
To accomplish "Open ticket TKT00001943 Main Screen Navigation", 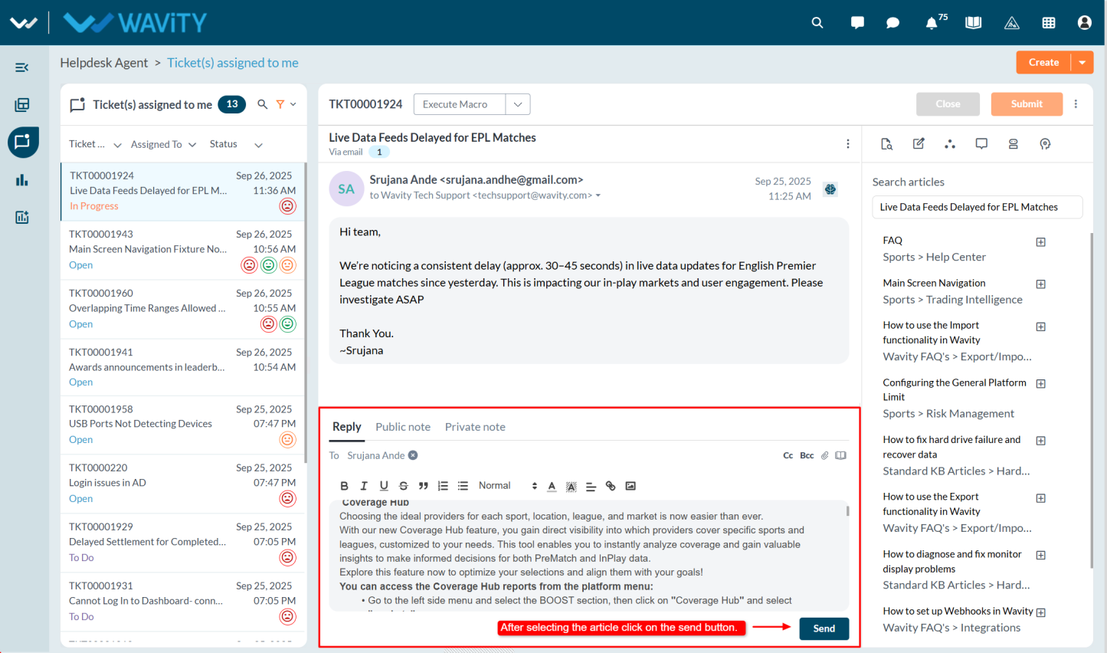I will [x=182, y=250].
